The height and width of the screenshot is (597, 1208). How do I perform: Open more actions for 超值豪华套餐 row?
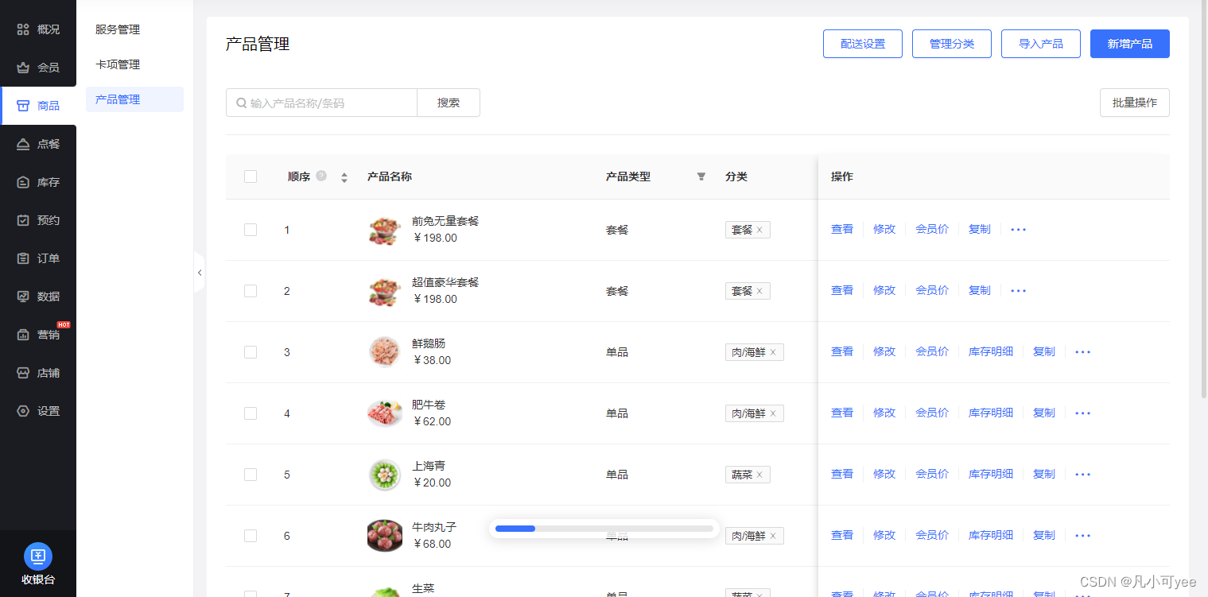click(1018, 291)
